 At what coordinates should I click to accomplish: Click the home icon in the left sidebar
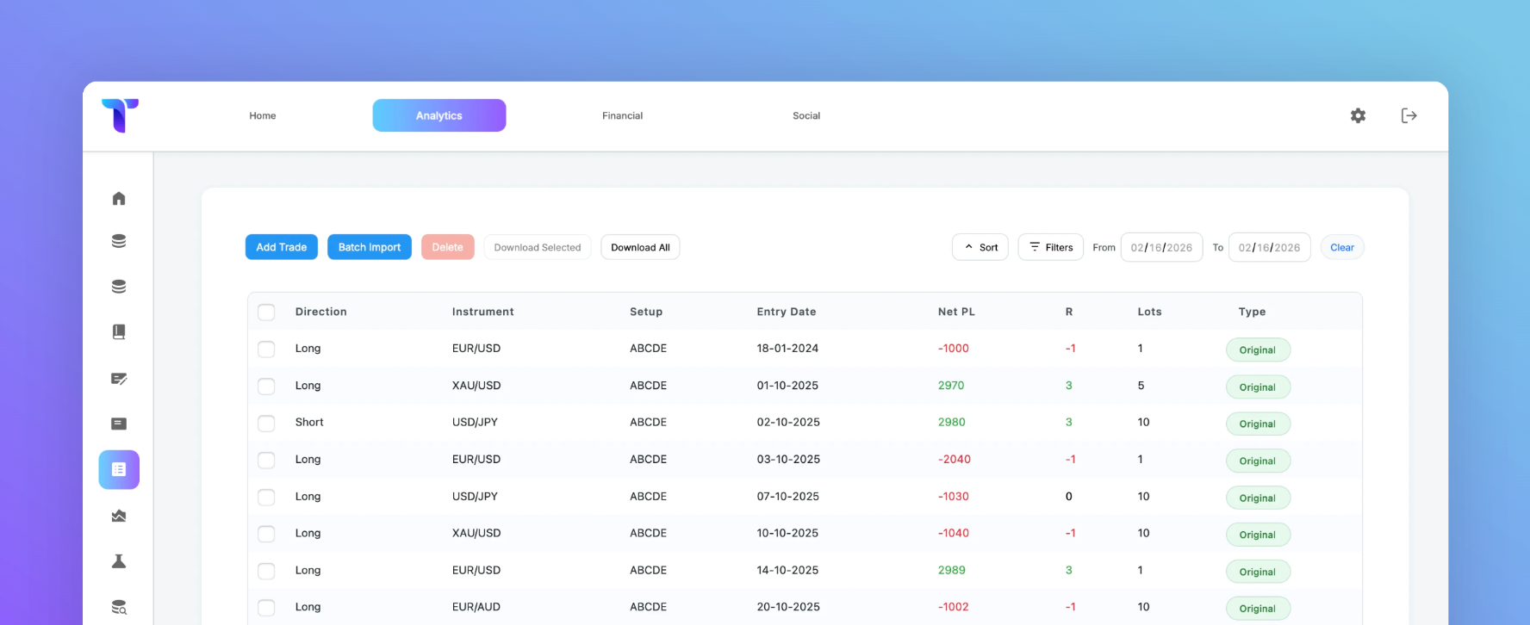coord(119,199)
